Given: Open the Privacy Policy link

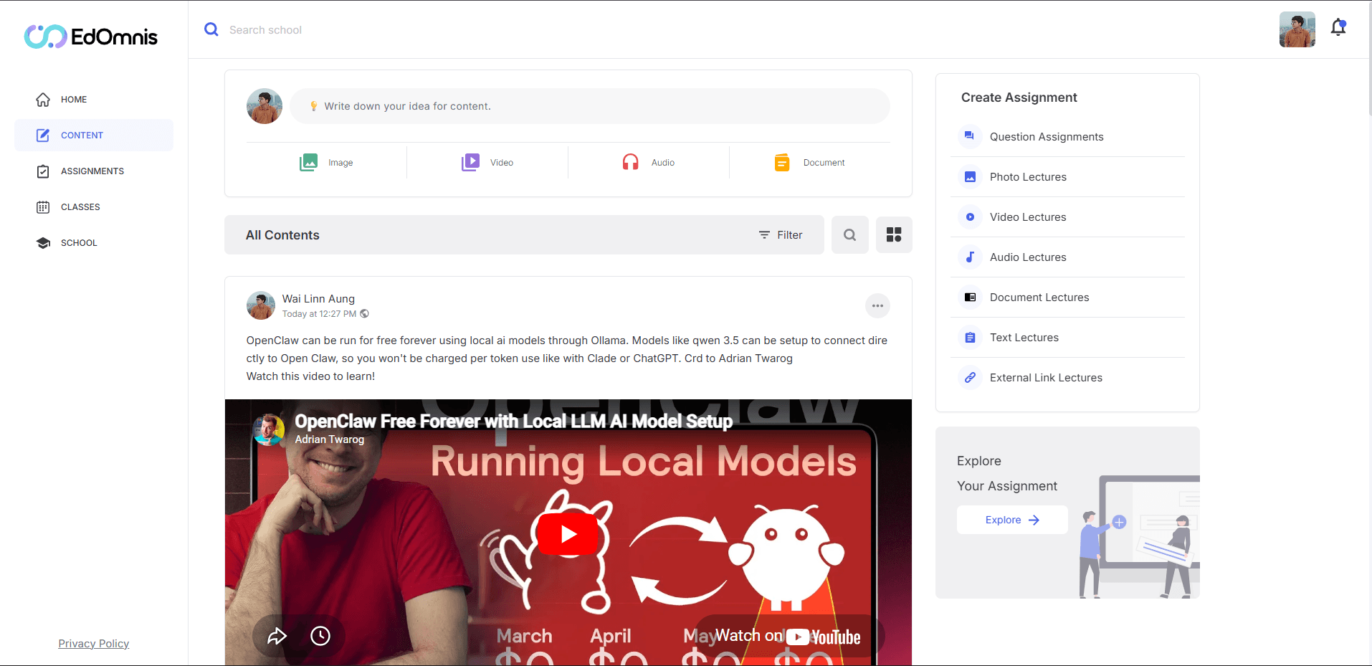Looking at the screenshot, I should click(94, 644).
